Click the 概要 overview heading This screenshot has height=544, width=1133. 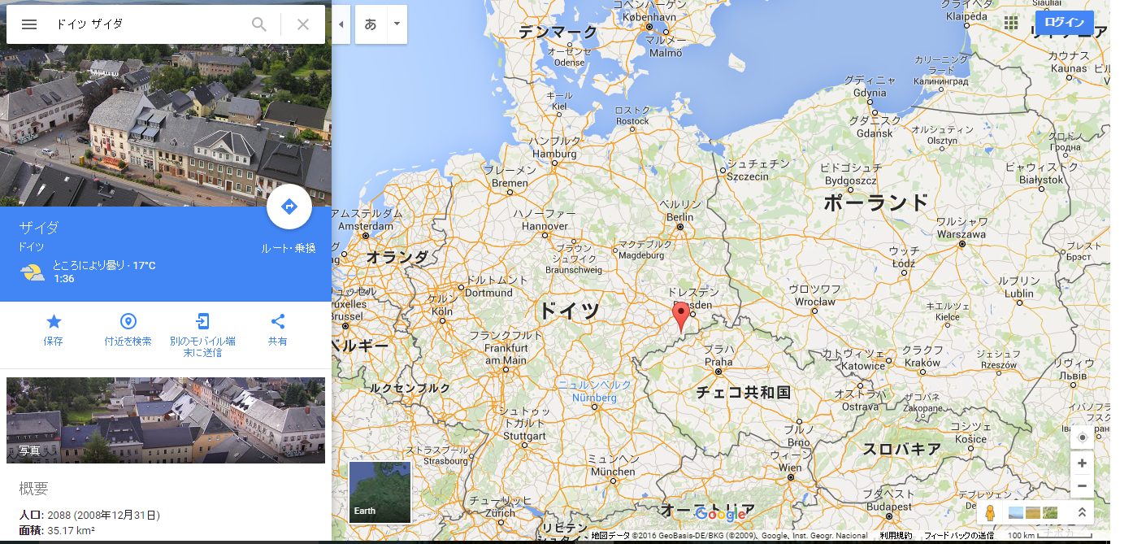pos(34,489)
